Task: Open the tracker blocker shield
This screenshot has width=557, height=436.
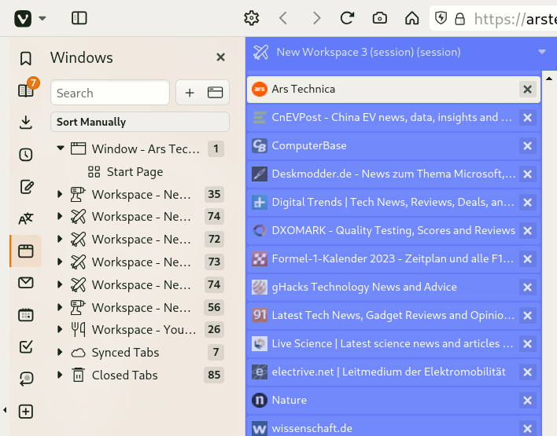Action: (441, 18)
